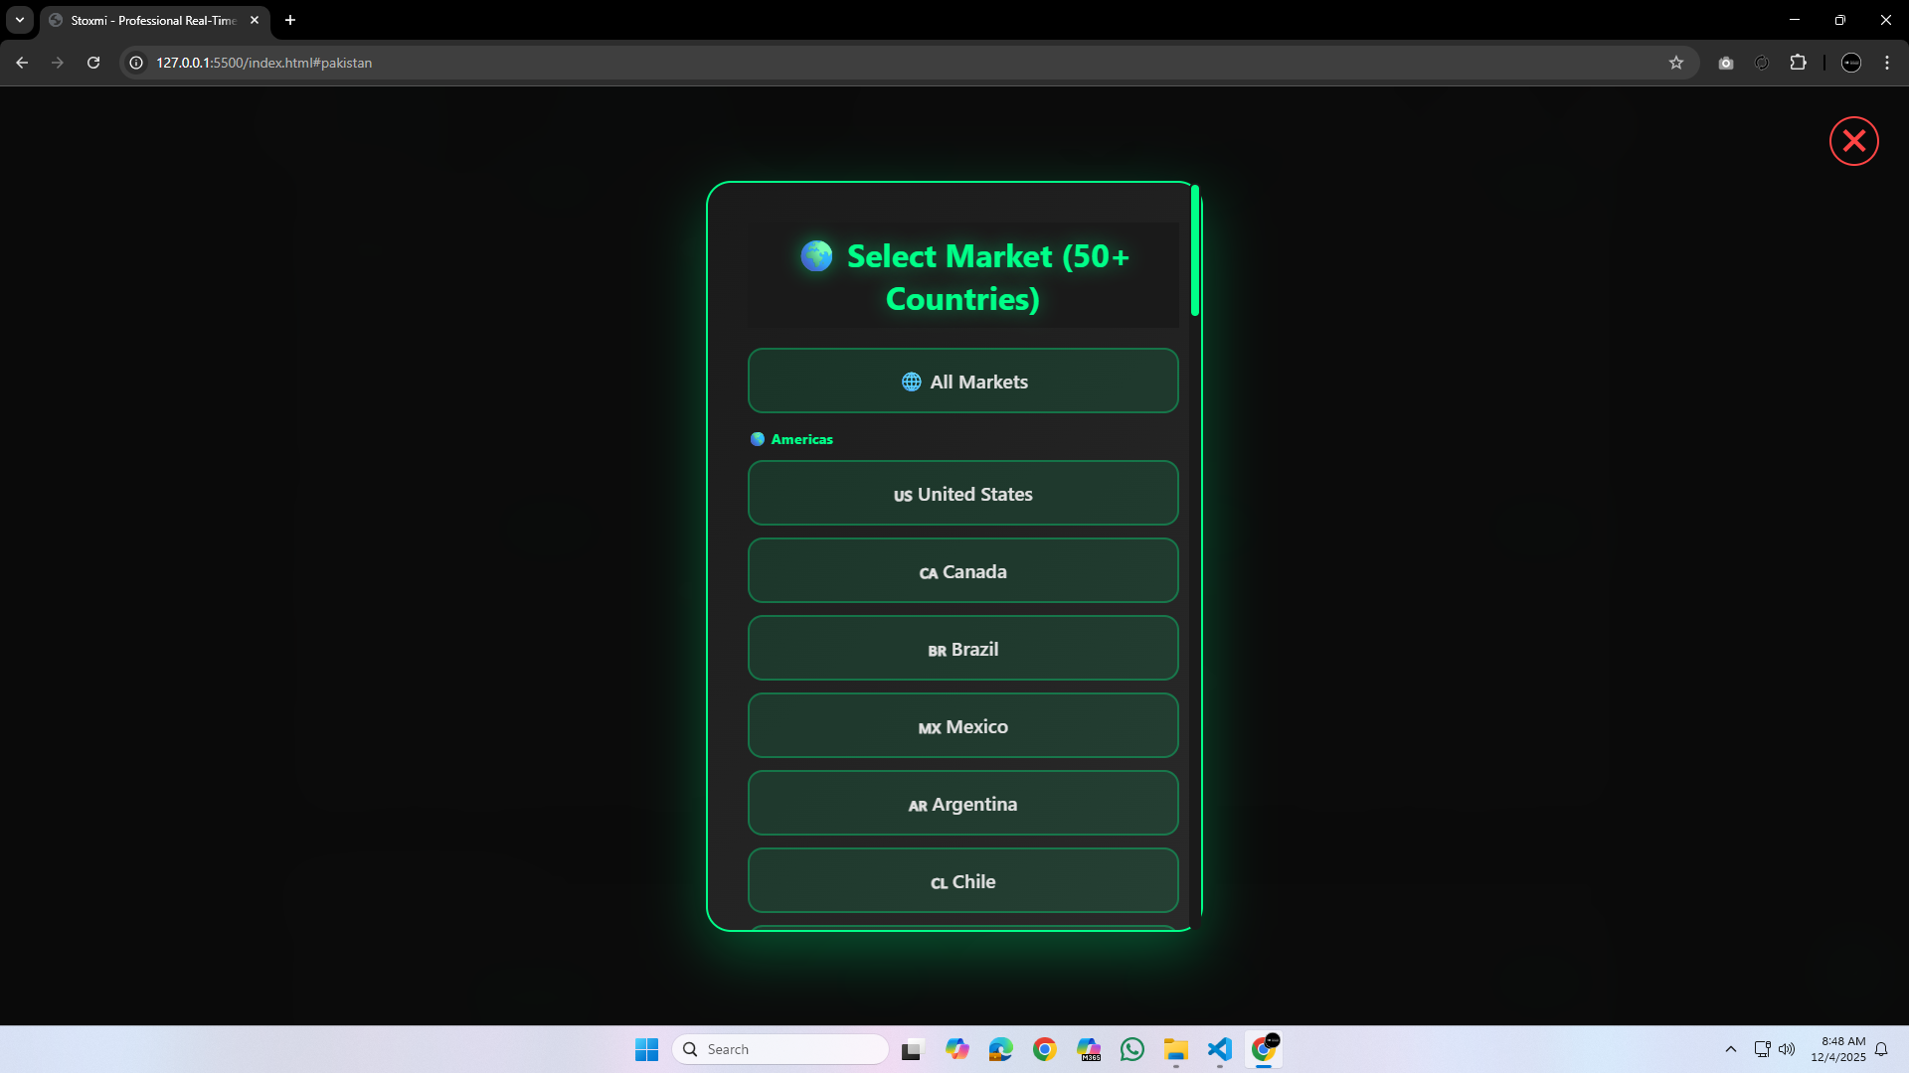Expand hidden icons in the system tray
This screenshot has height=1073, width=1909.
pyautogui.click(x=1731, y=1048)
